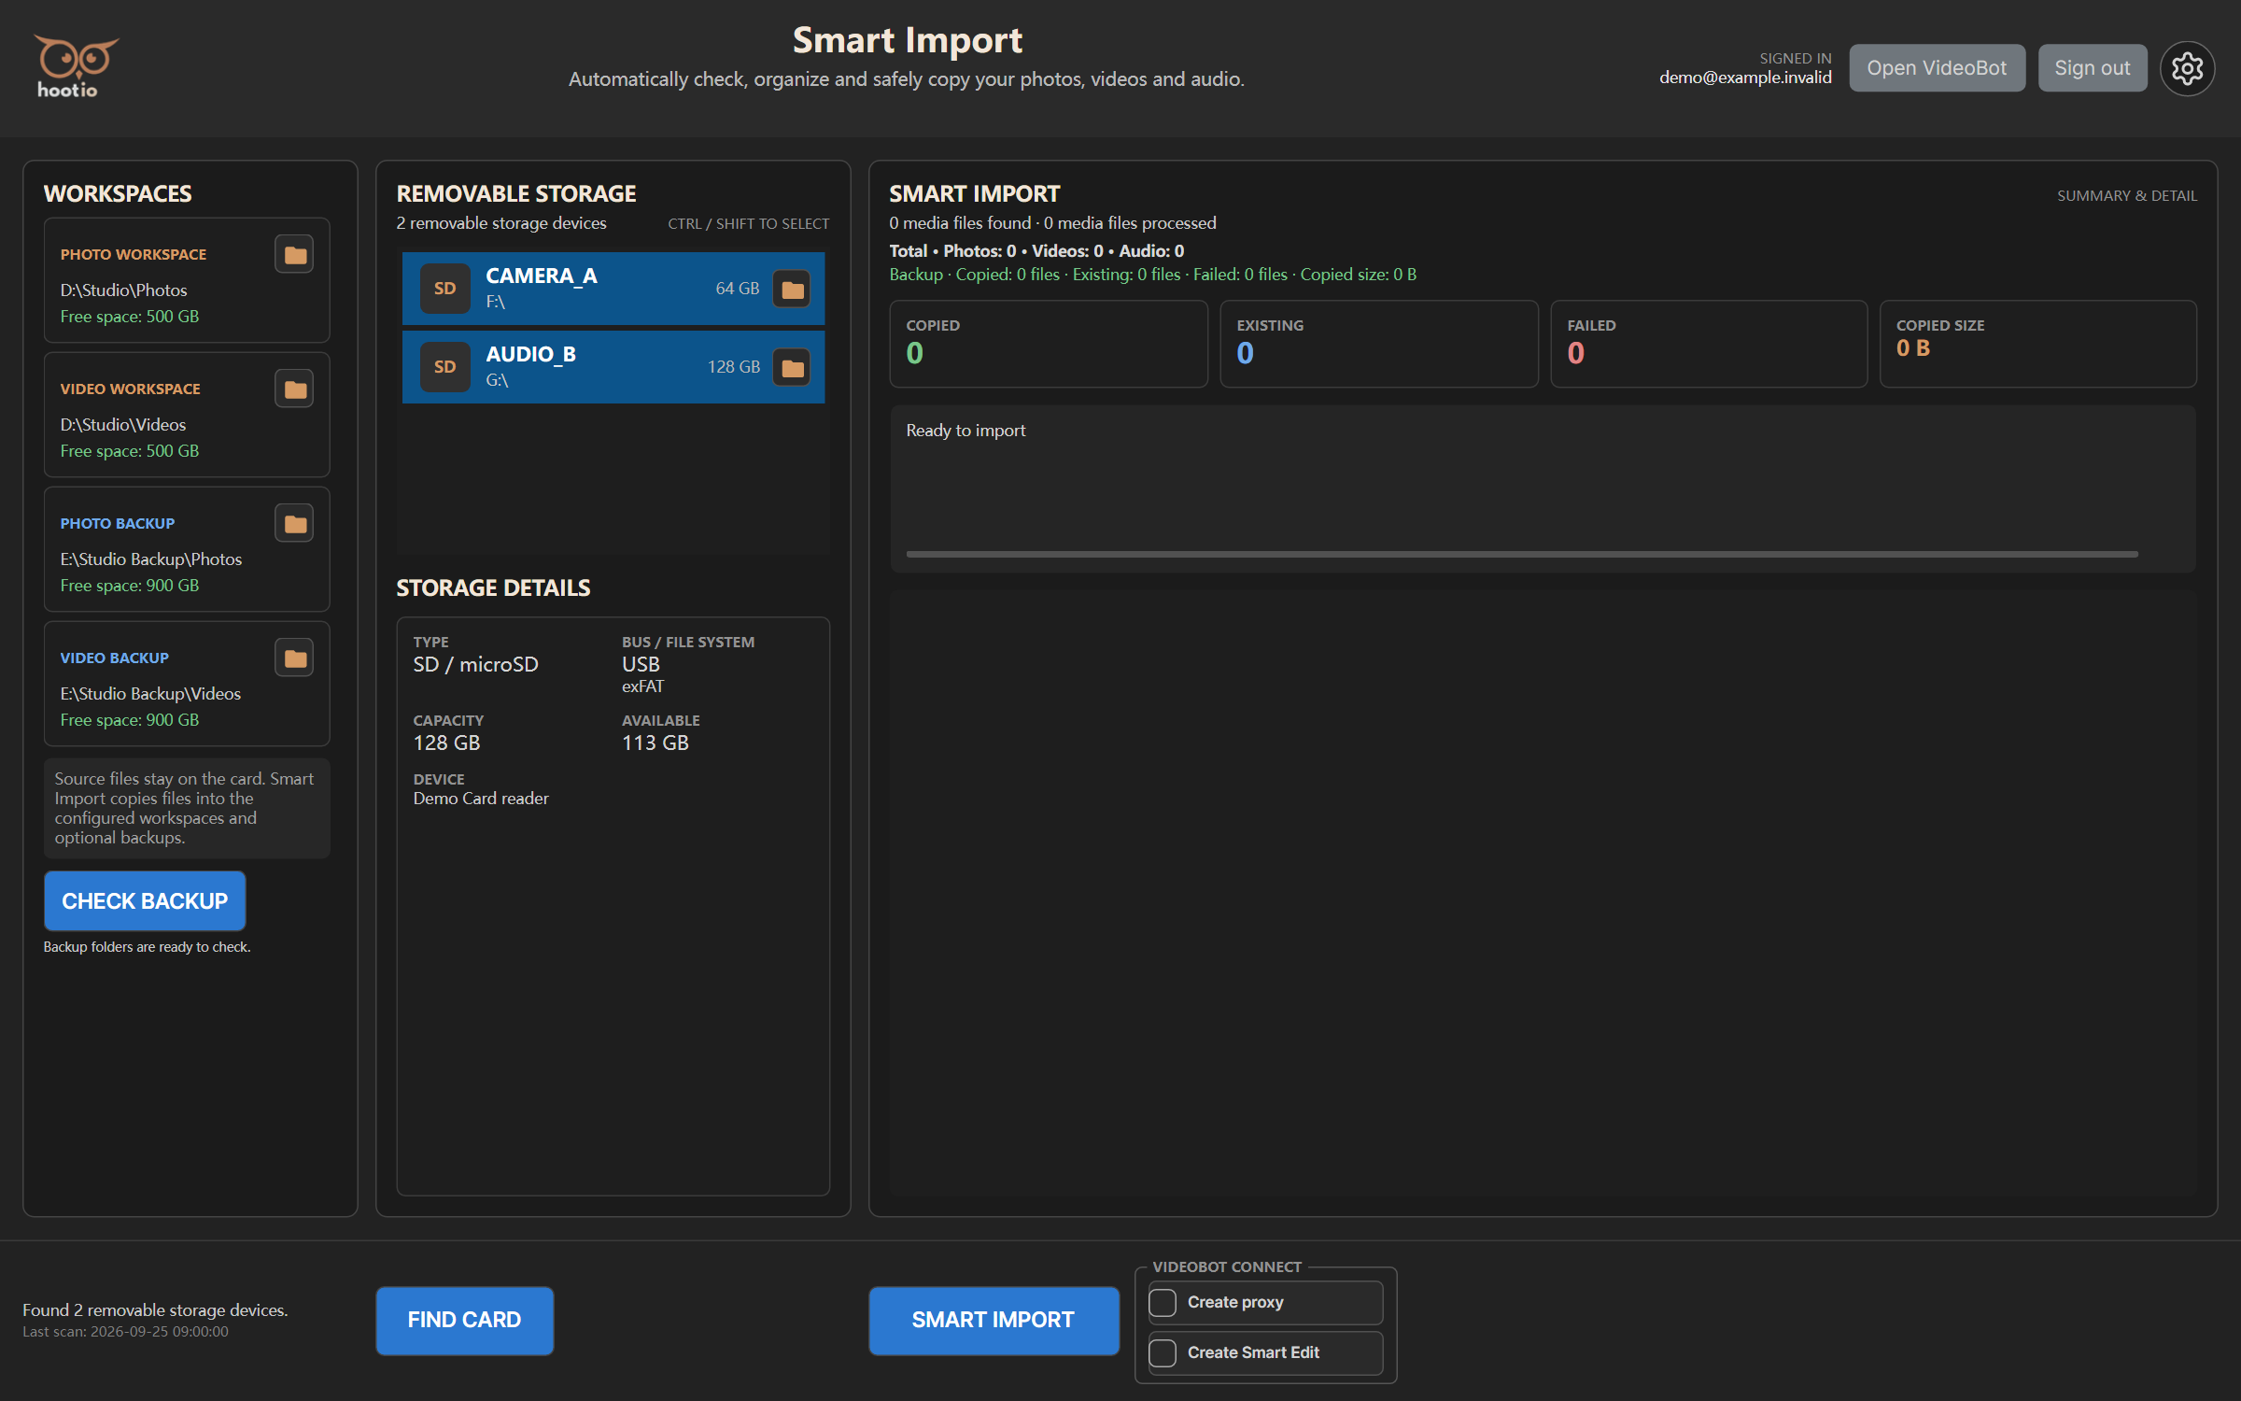Open the AUDIO_B card folder icon
The height and width of the screenshot is (1401, 2241).
tap(792, 367)
